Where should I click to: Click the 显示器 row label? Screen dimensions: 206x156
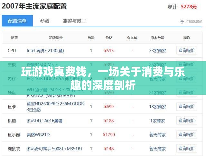[14, 135]
